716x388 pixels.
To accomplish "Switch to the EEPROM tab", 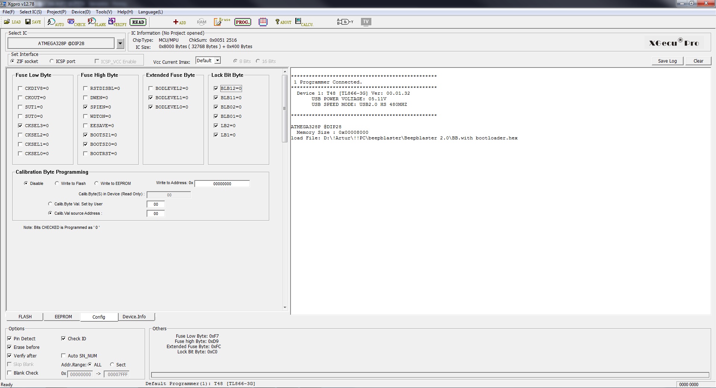I will [63, 317].
